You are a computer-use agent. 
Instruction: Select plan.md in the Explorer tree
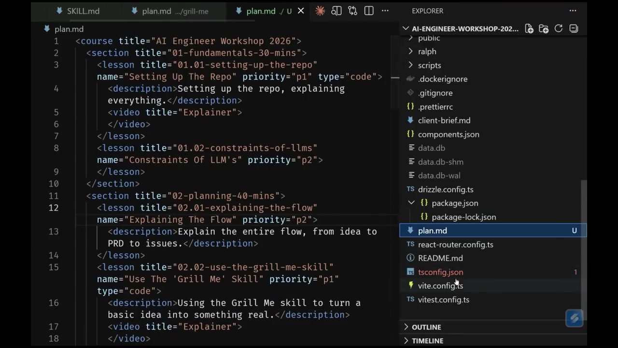coord(493,231)
